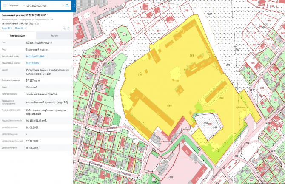This screenshot has width=285, height=184.
Task: Click the Земельный участок kind value
Action: (37, 50)
